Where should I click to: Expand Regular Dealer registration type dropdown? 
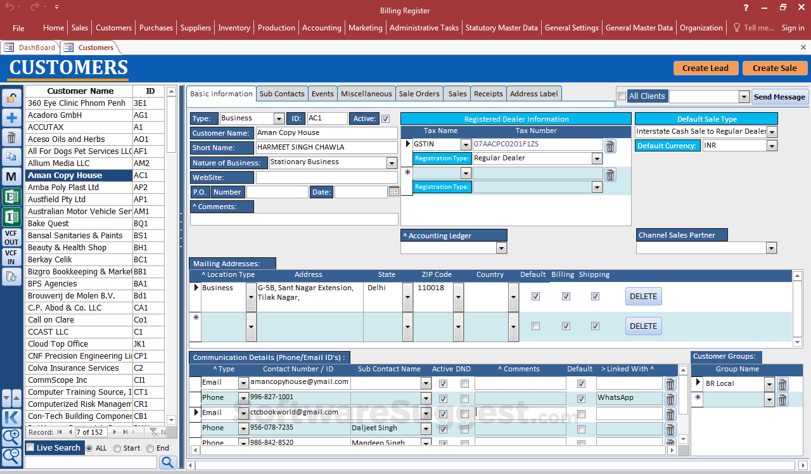click(597, 158)
